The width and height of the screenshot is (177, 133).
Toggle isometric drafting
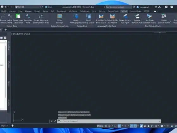pyautogui.click(x=125, y=126)
